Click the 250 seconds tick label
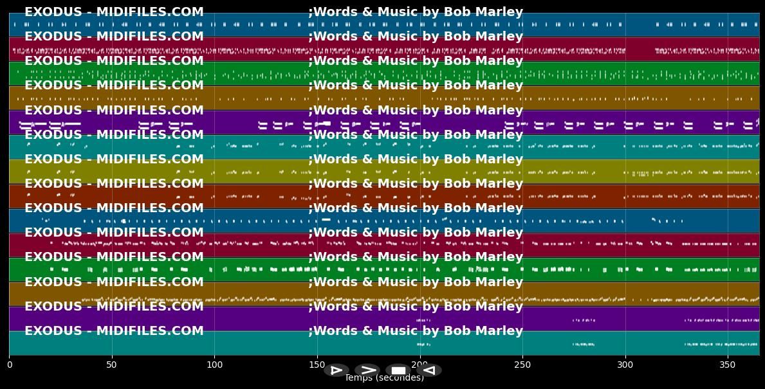 click(x=522, y=365)
